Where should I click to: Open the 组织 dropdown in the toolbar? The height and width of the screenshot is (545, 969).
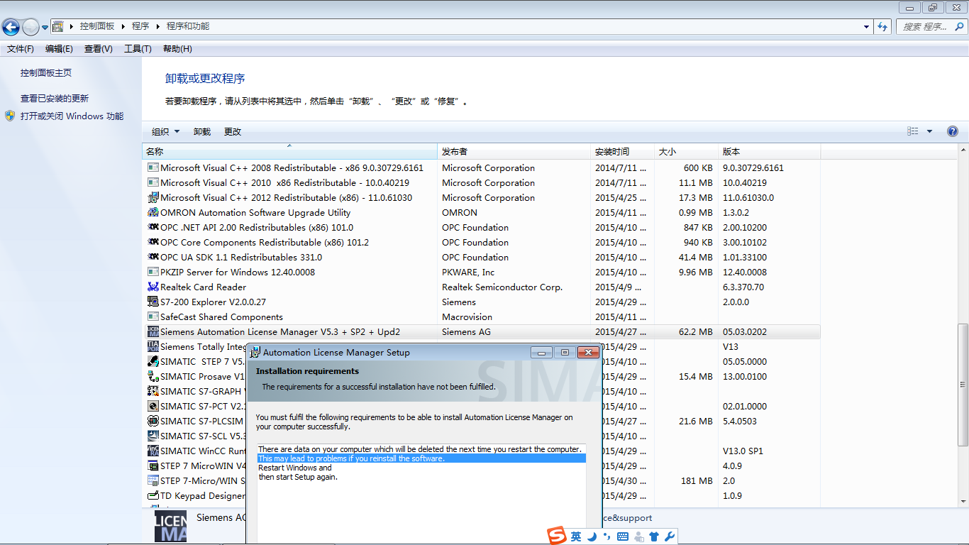click(166, 132)
